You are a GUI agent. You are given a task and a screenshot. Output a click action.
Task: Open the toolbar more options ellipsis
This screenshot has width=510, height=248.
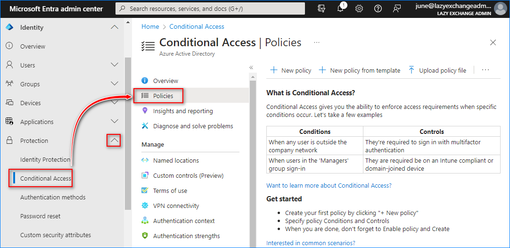[x=485, y=70]
